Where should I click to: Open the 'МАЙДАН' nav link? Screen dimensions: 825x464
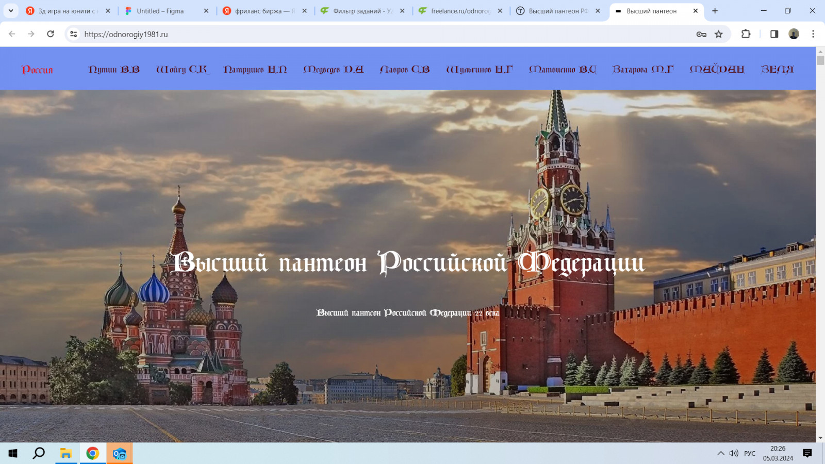pyautogui.click(x=717, y=69)
